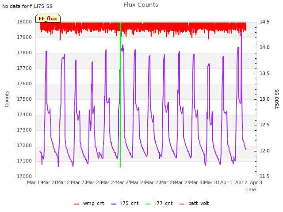Click the 17900 left-axis tick label

24,37
